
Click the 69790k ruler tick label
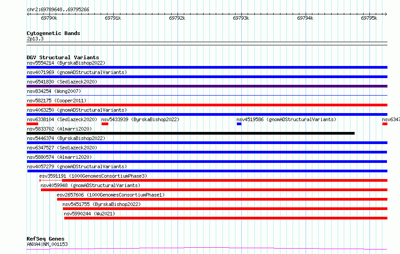coord(49,18)
